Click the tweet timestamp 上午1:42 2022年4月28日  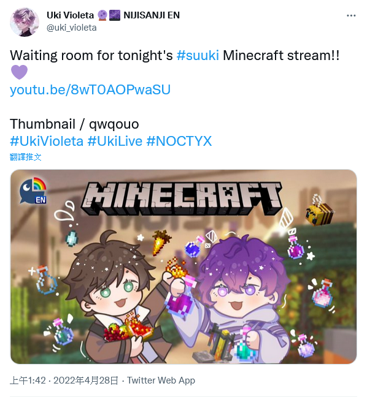64,380
